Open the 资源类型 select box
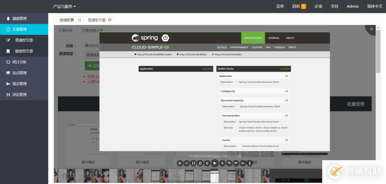This screenshot has width=386, height=184. [92, 55]
